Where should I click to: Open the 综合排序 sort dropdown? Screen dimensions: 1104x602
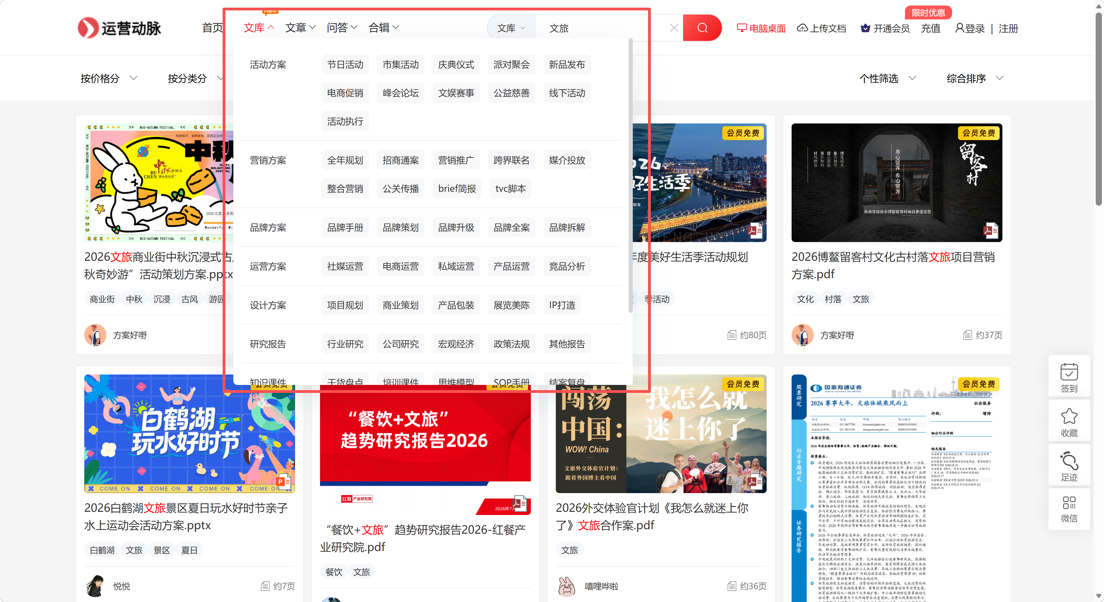(x=975, y=78)
